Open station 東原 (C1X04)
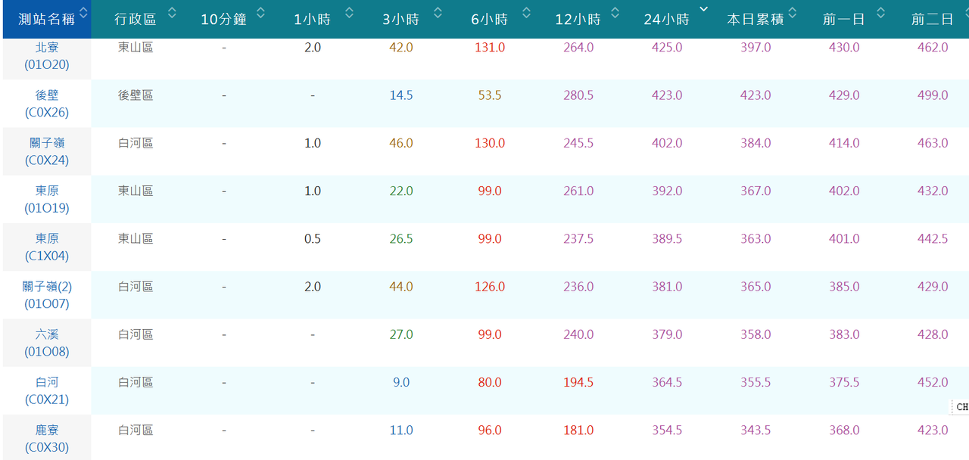 (x=47, y=247)
